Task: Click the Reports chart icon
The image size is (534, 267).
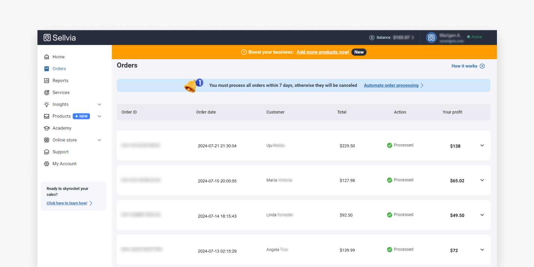Action: pos(47,81)
